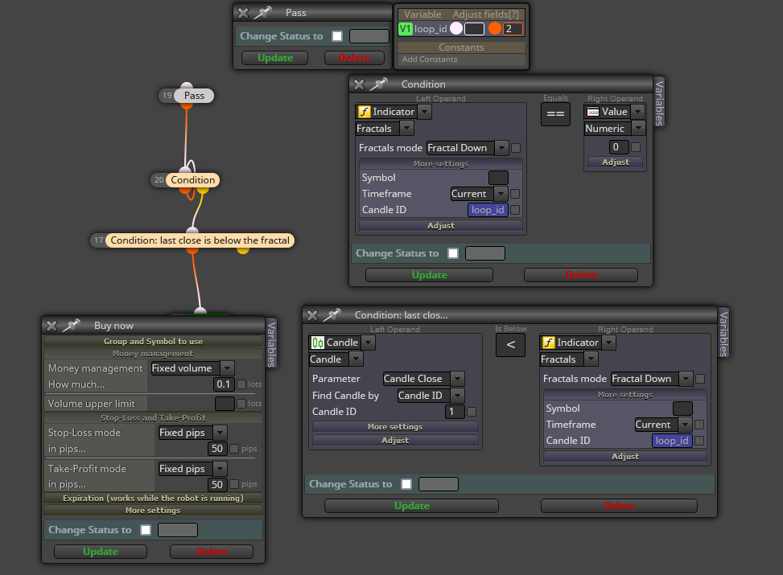Click Update button in Buy now panel
Image resolution: width=783 pixels, height=575 pixels.
(101, 552)
